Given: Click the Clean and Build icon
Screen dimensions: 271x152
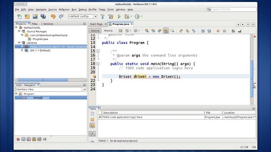Looking at the screenshot, I should tap(111, 16).
